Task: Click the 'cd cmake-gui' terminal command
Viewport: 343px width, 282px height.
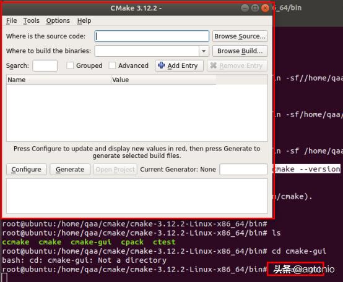Action: (x=299, y=251)
